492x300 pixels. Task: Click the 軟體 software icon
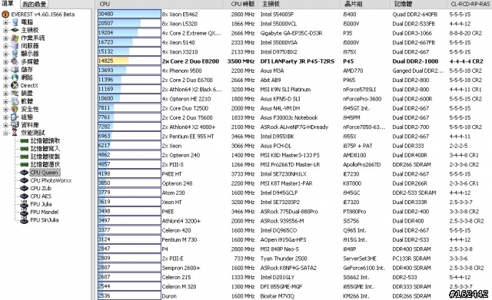[15, 101]
